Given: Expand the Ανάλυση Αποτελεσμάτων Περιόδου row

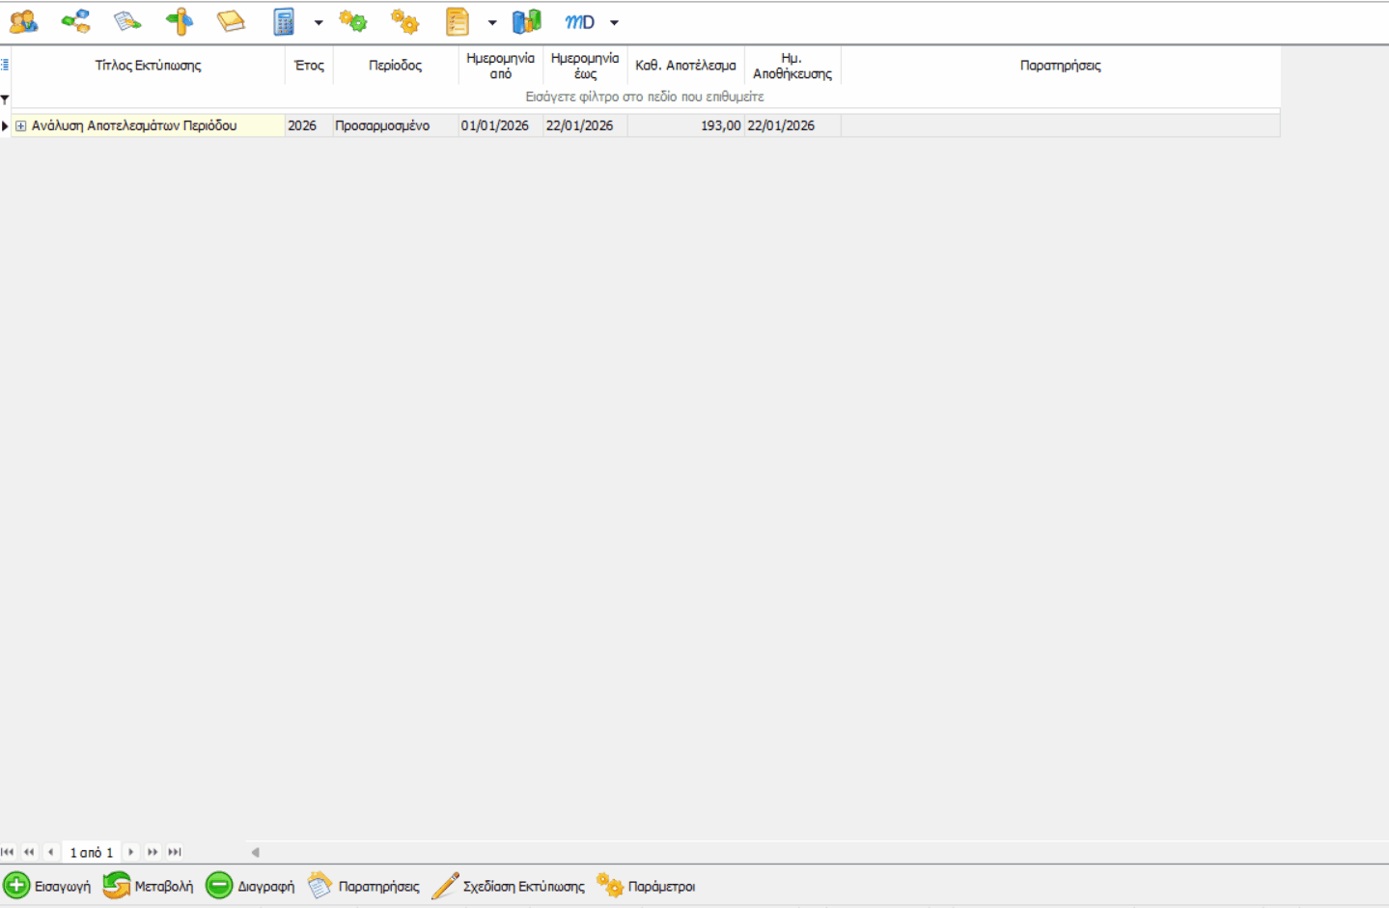Looking at the screenshot, I should 20,125.
